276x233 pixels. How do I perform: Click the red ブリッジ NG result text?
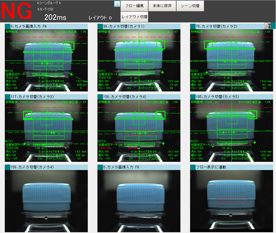point(105,148)
